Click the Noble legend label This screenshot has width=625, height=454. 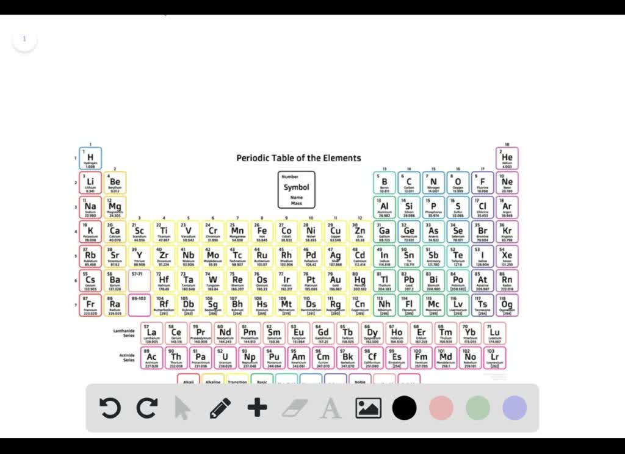[360, 382]
